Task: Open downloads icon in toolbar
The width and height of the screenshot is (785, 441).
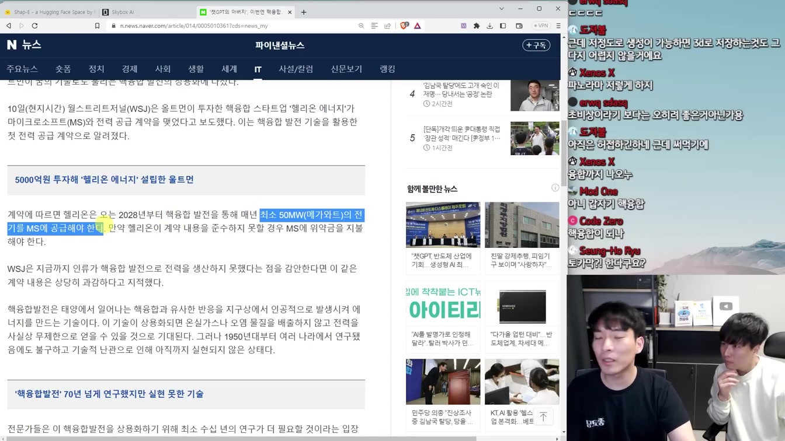Action: pyautogui.click(x=489, y=26)
